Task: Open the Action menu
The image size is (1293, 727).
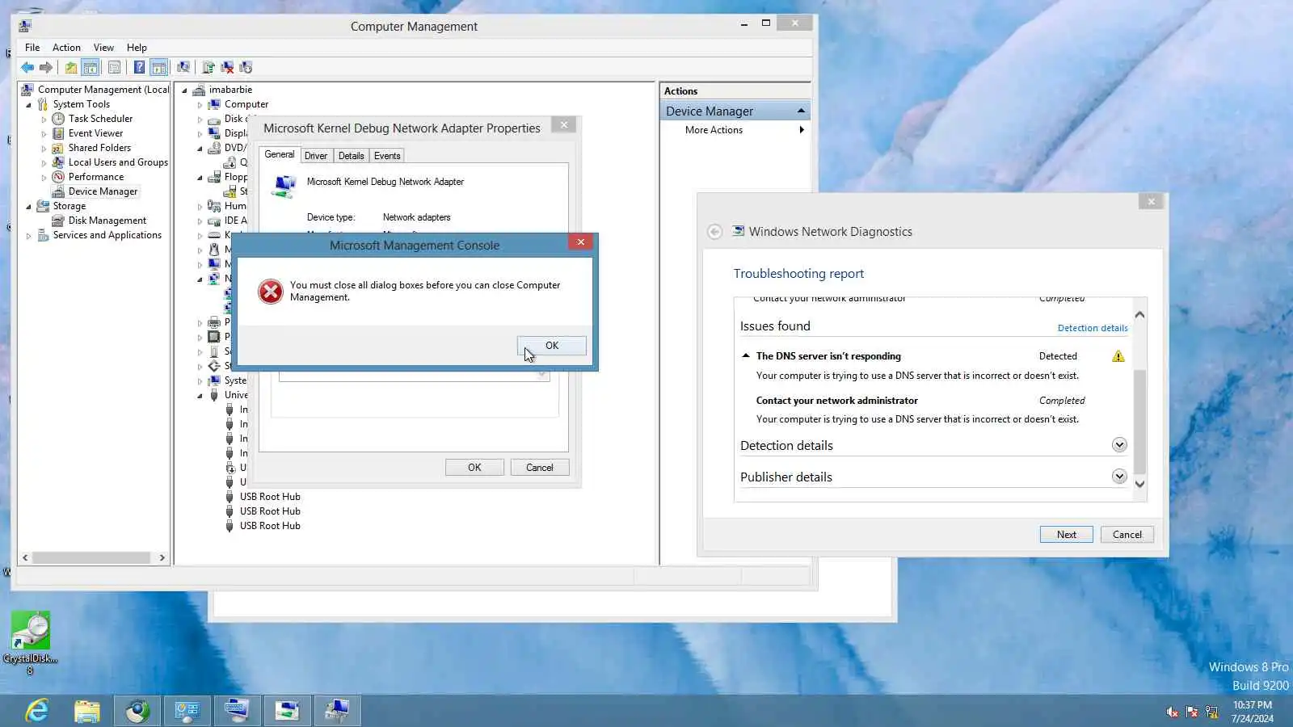Action: pyautogui.click(x=66, y=48)
